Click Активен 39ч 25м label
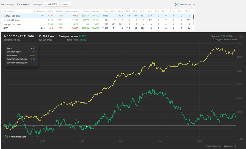Image resolution: width=246 pixels, height=149 pixels. coord(12,40)
